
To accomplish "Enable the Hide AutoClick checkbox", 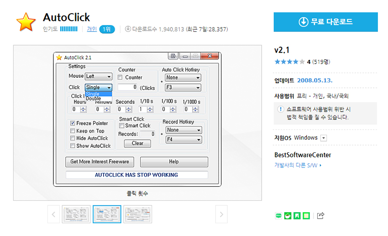I will [x=73, y=138].
